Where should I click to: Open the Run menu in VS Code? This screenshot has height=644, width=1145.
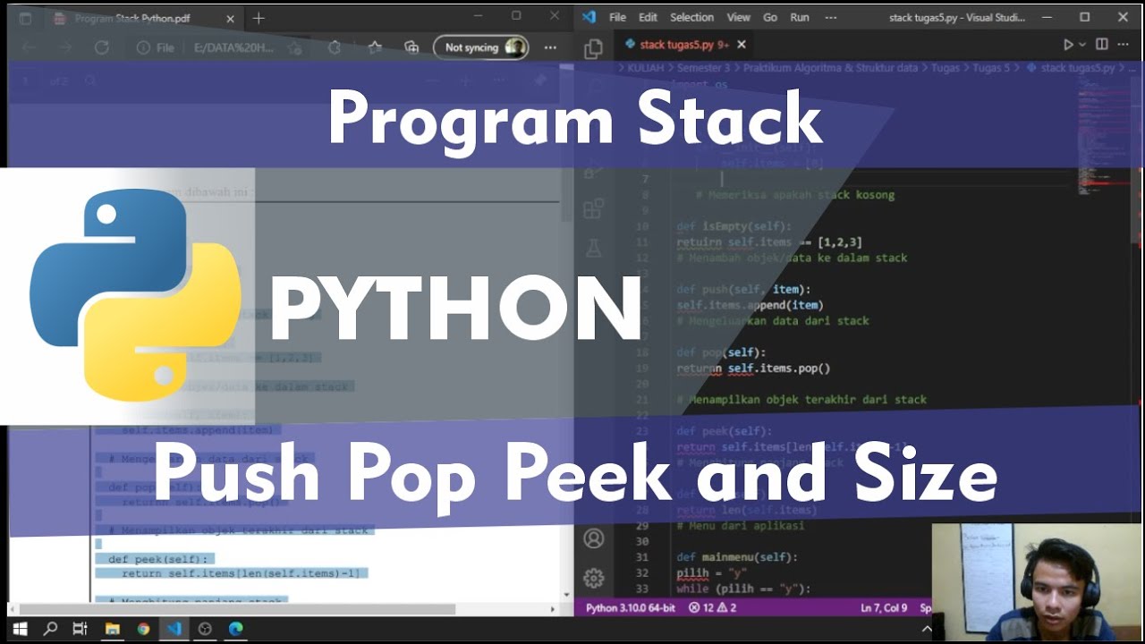[x=799, y=17]
